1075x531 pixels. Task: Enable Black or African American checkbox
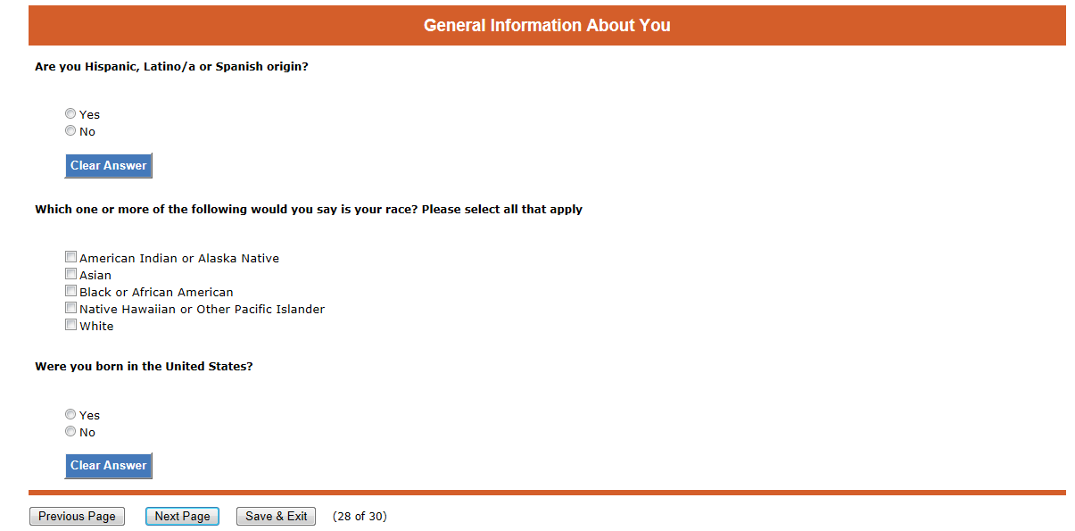tap(71, 292)
